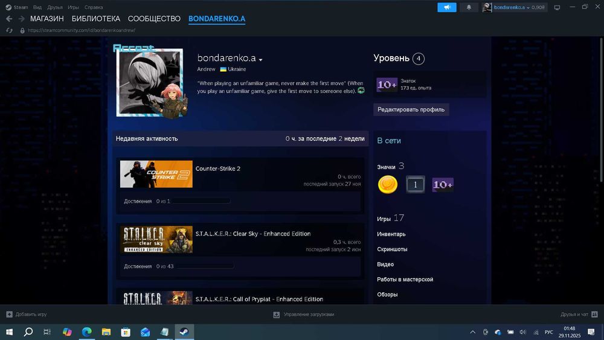Open the announcements megaphone button

point(447,7)
